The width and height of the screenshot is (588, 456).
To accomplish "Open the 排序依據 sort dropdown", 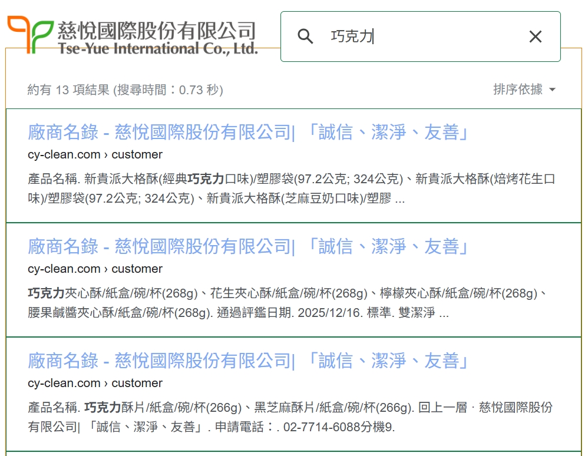I will (518, 90).
